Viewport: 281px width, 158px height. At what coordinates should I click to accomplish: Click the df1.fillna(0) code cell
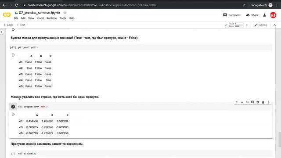[141, 154]
